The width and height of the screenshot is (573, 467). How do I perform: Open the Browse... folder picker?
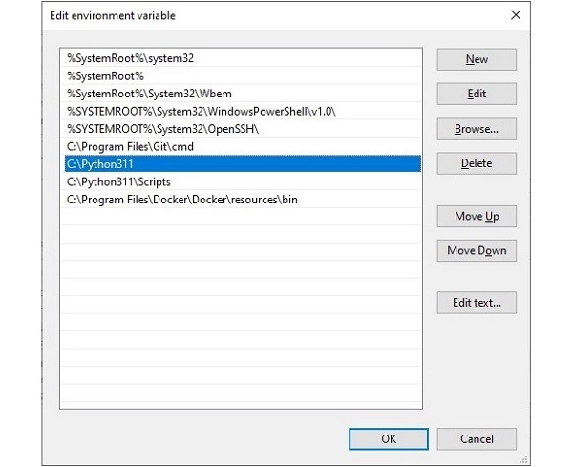tap(477, 128)
